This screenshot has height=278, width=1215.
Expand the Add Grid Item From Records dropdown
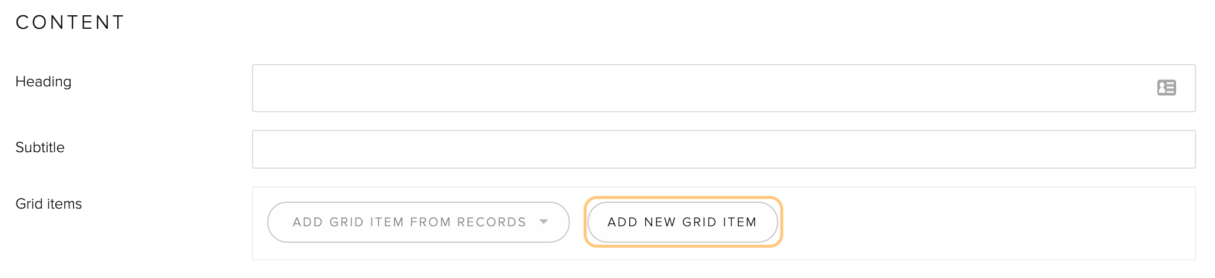418,222
